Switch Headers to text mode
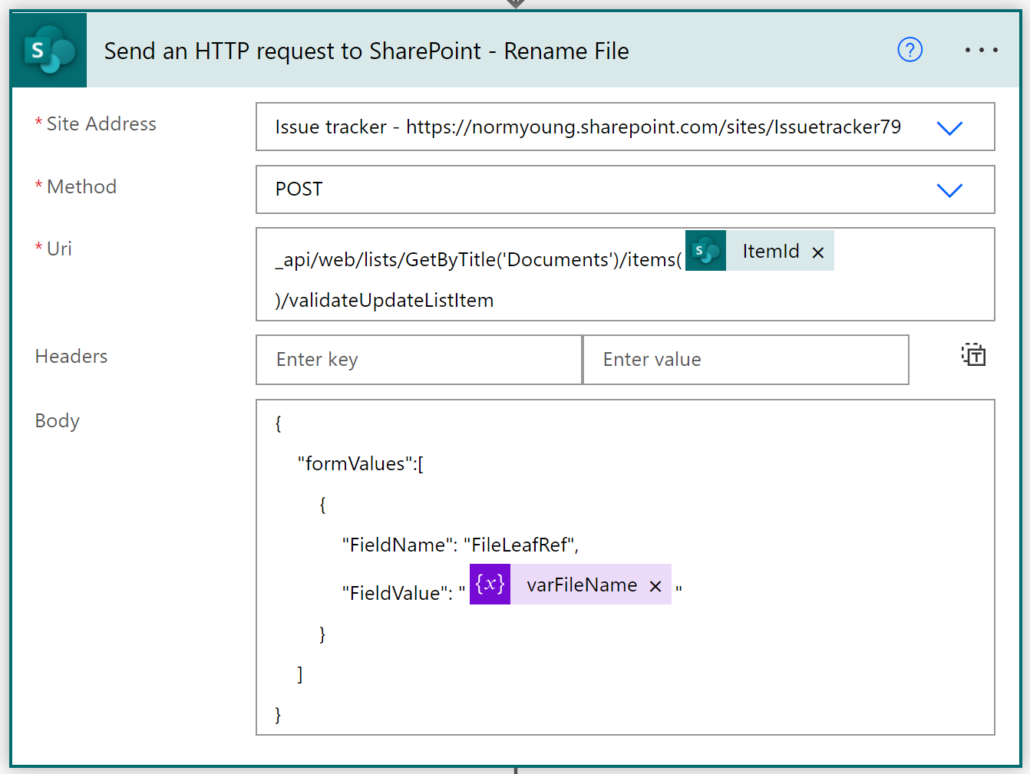This screenshot has height=774, width=1030. pos(973,354)
